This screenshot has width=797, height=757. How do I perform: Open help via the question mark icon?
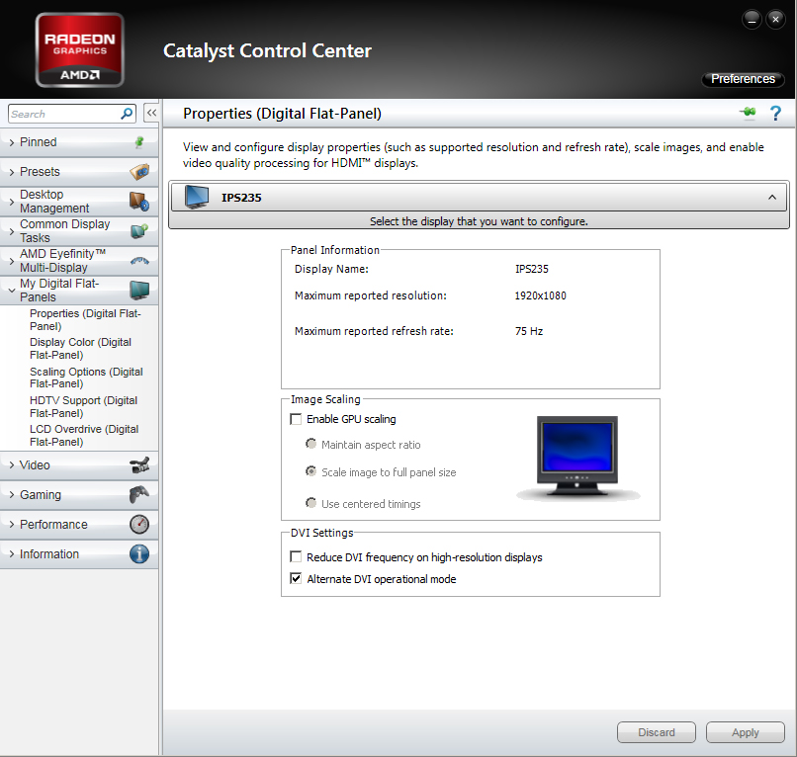(775, 114)
